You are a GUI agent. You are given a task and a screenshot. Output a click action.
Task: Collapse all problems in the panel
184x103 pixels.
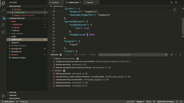pos(171,55)
